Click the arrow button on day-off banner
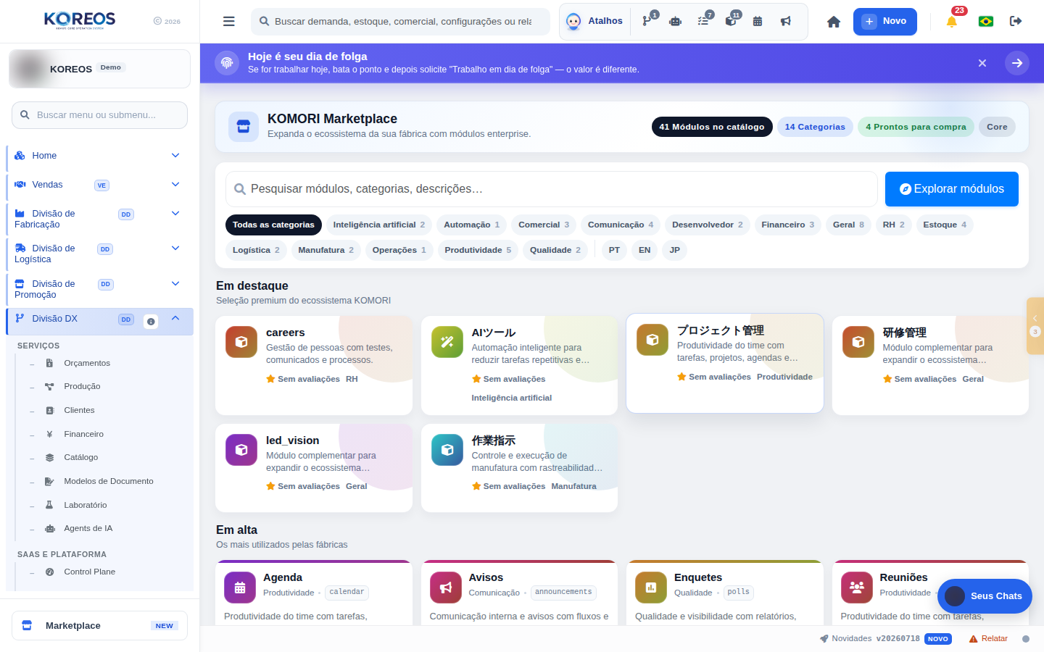The width and height of the screenshot is (1044, 652). (1017, 63)
